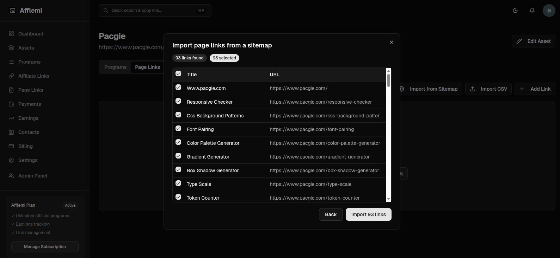Viewport: 560px width, 258px height.
Task: Uncheck Css Background Patterns checkbox
Action: coord(178,115)
